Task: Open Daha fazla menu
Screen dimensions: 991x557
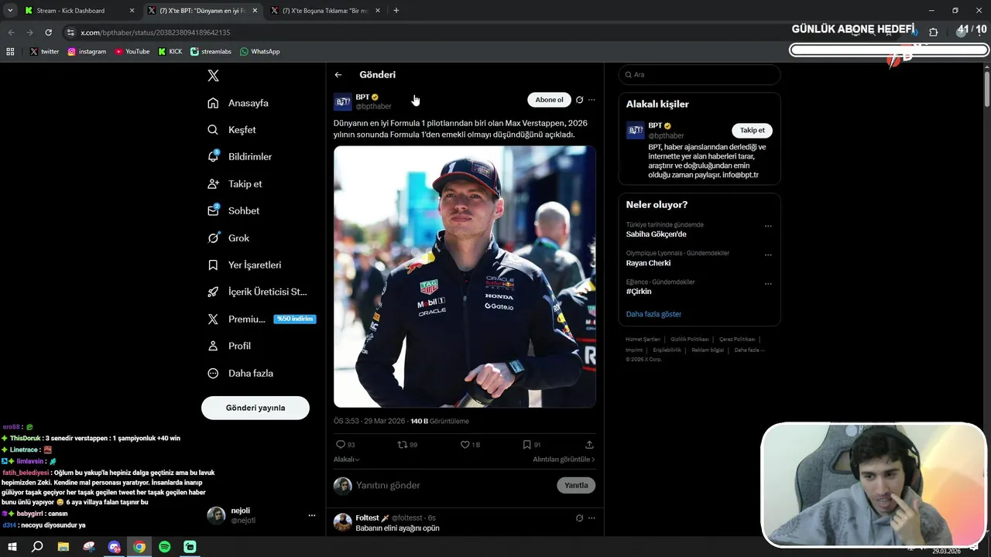Action: pyautogui.click(x=240, y=373)
